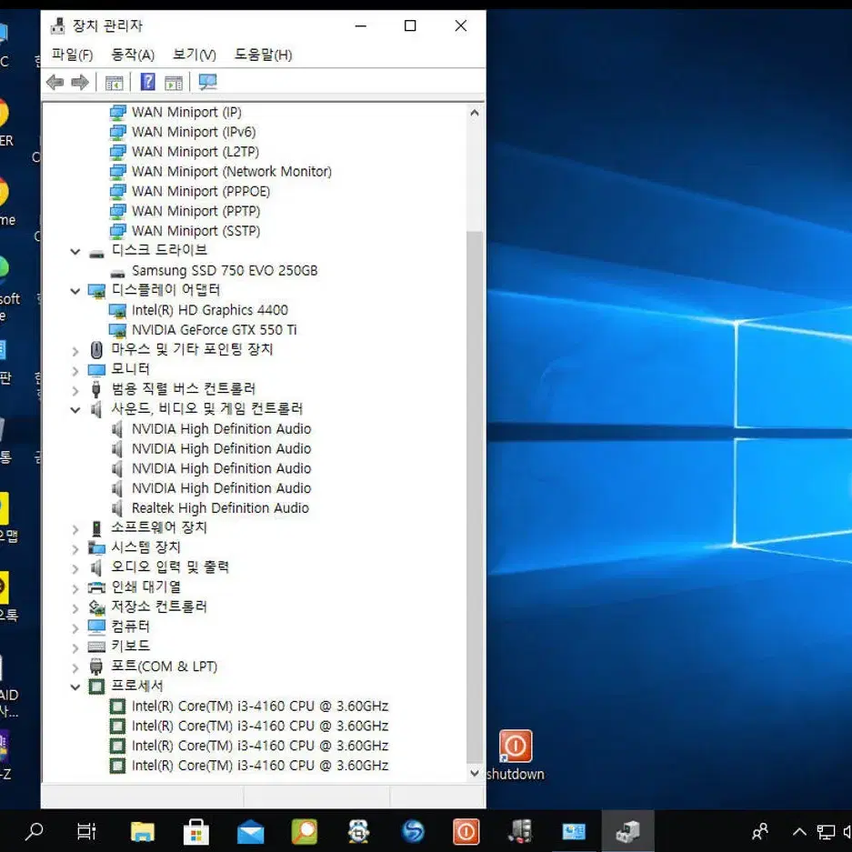Select WAN Miniport (IP) device
This screenshot has width=852, height=852.
click(x=186, y=112)
